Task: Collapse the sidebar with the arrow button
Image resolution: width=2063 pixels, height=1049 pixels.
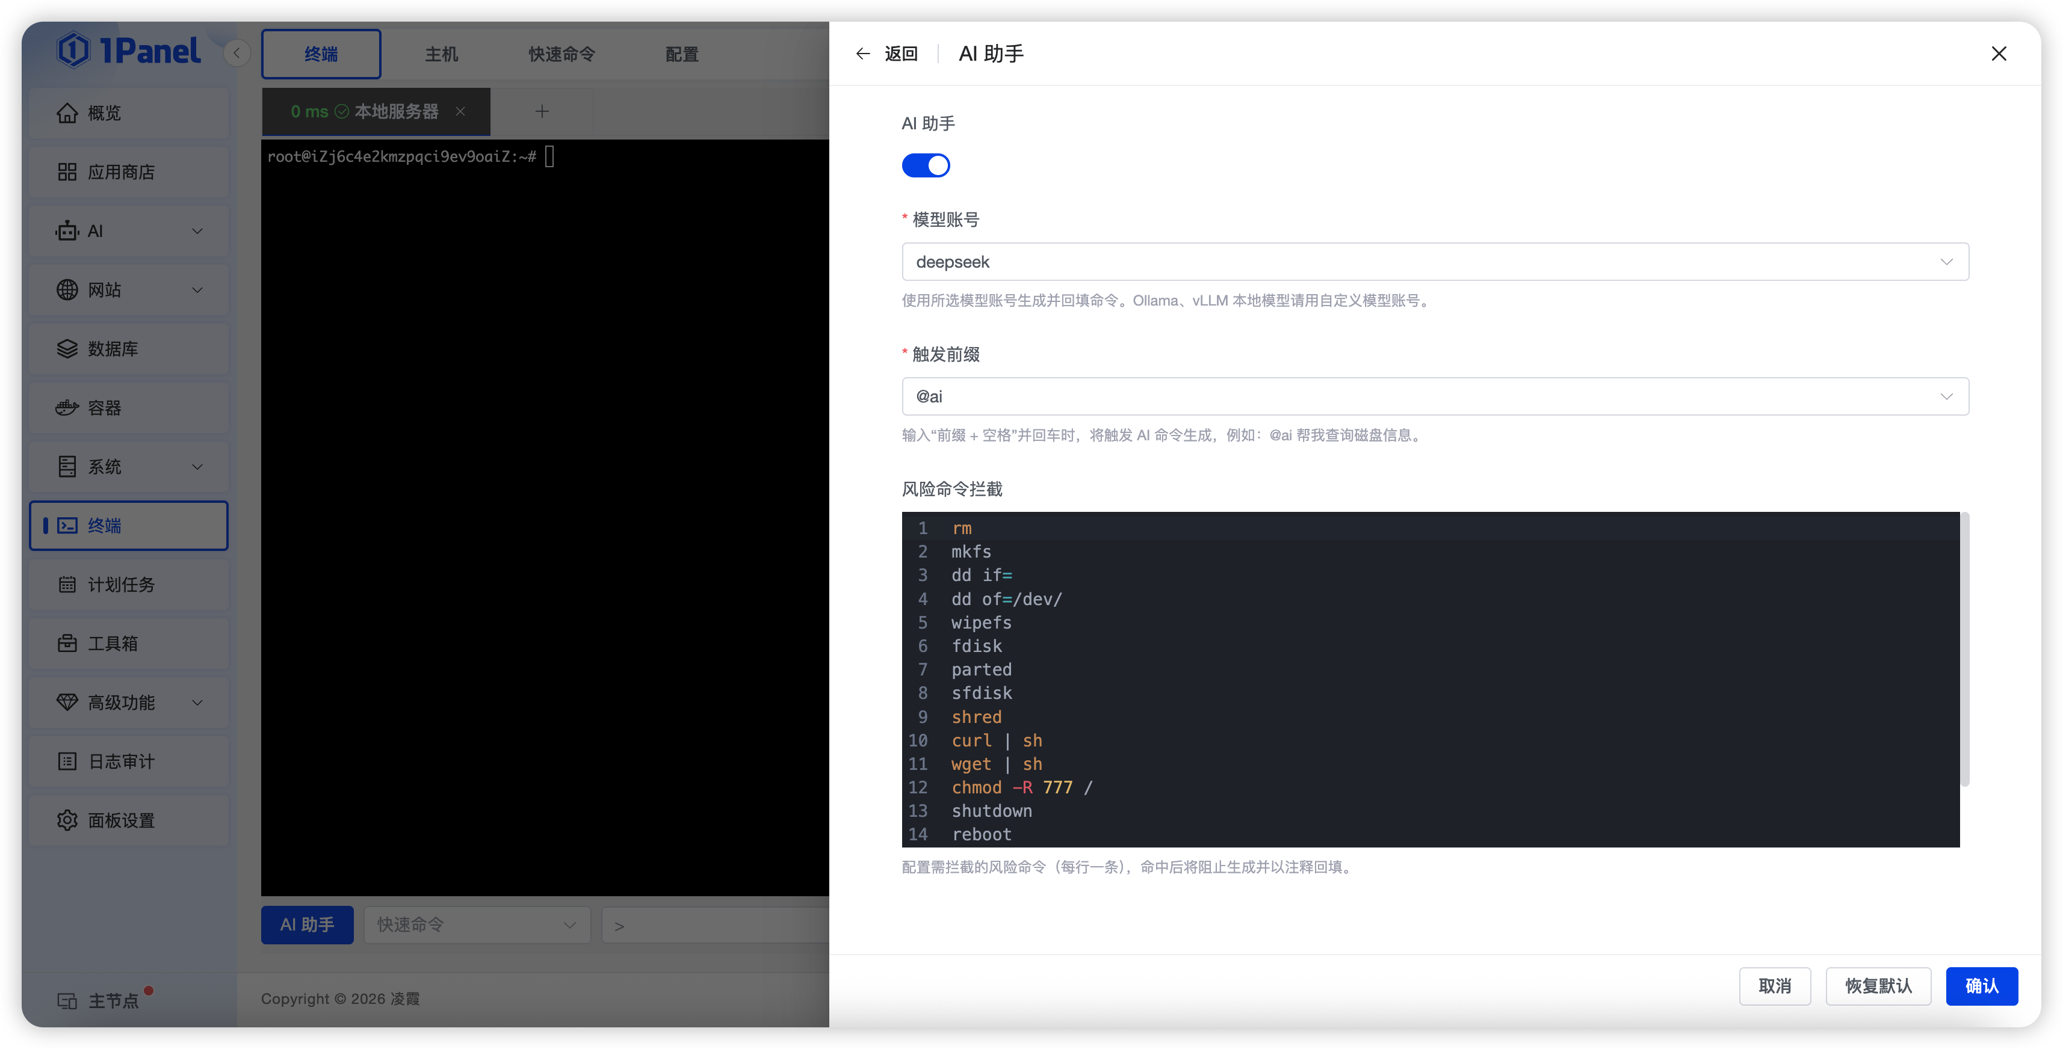Action: click(x=237, y=53)
